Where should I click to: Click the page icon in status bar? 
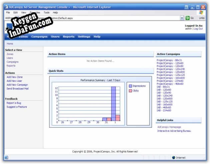[6, 158]
